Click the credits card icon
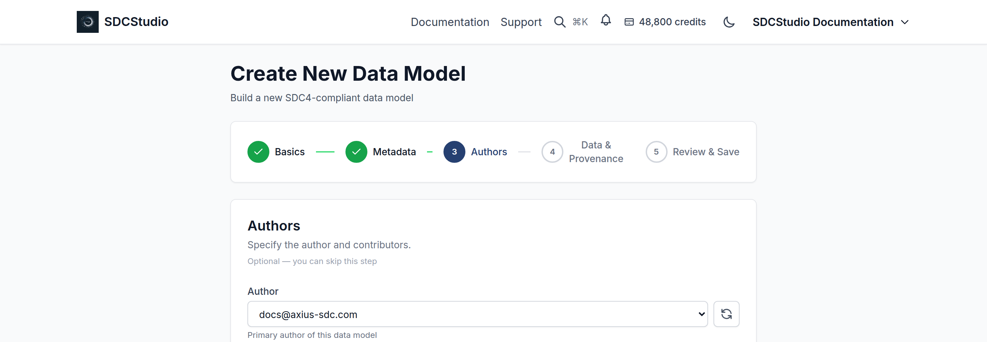Viewport: 987px width, 342px height. (x=629, y=22)
